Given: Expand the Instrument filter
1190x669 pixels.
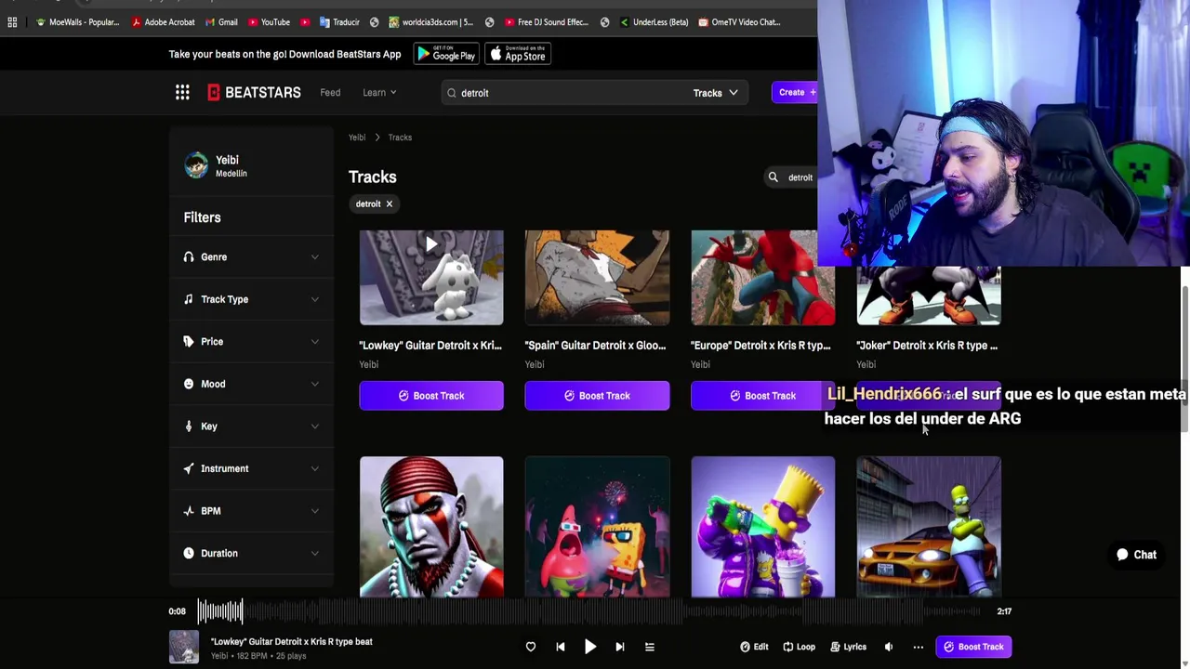Looking at the screenshot, I should (251, 468).
